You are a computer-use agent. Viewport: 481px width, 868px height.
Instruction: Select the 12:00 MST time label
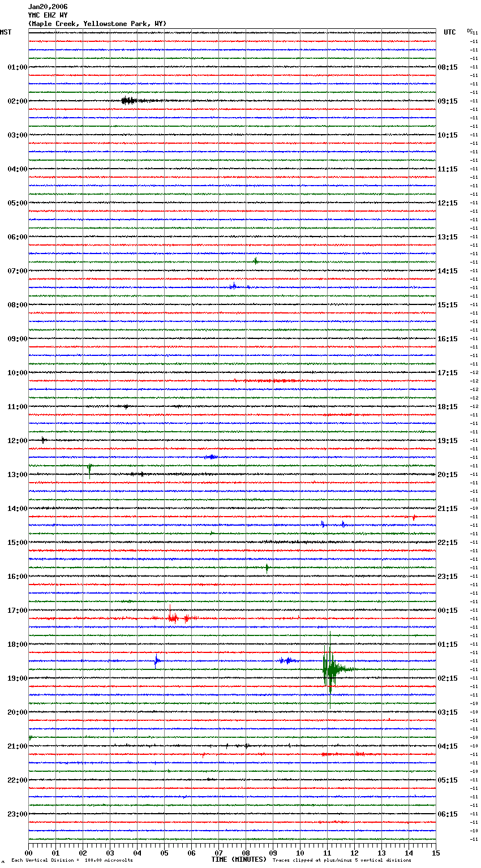17,441
